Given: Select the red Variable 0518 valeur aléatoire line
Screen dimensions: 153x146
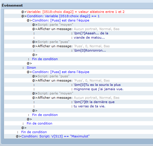Looking at the screenshot, I should coord(79,12).
